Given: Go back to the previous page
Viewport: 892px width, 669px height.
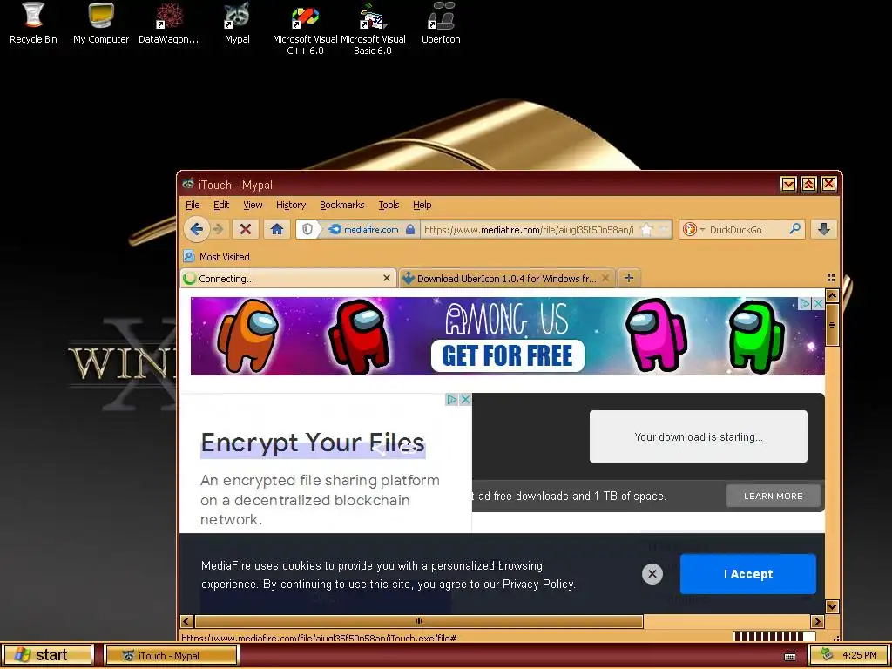Looking at the screenshot, I should 197,229.
